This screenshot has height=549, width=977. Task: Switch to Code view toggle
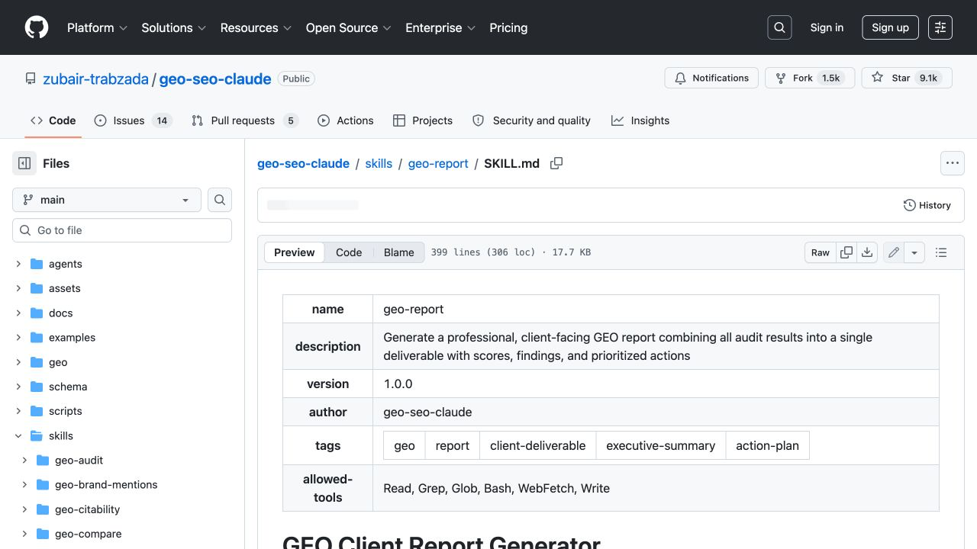click(349, 252)
